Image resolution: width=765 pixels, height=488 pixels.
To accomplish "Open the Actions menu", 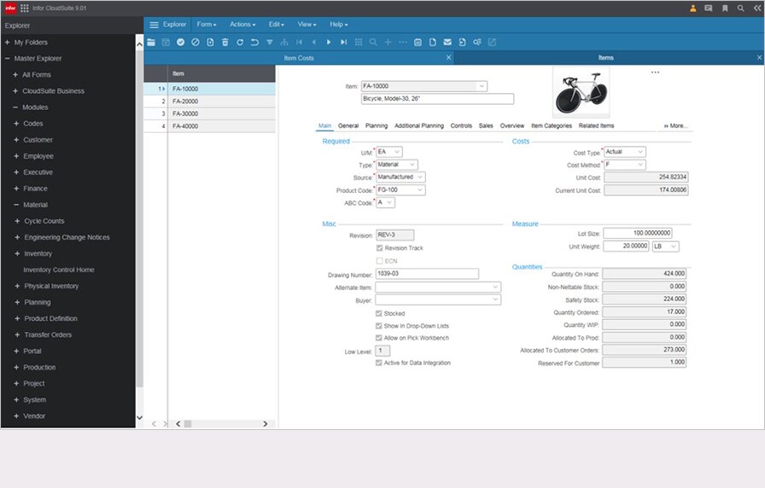I will pos(246,25).
